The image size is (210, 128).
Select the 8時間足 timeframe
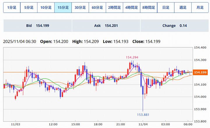(149, 8)
